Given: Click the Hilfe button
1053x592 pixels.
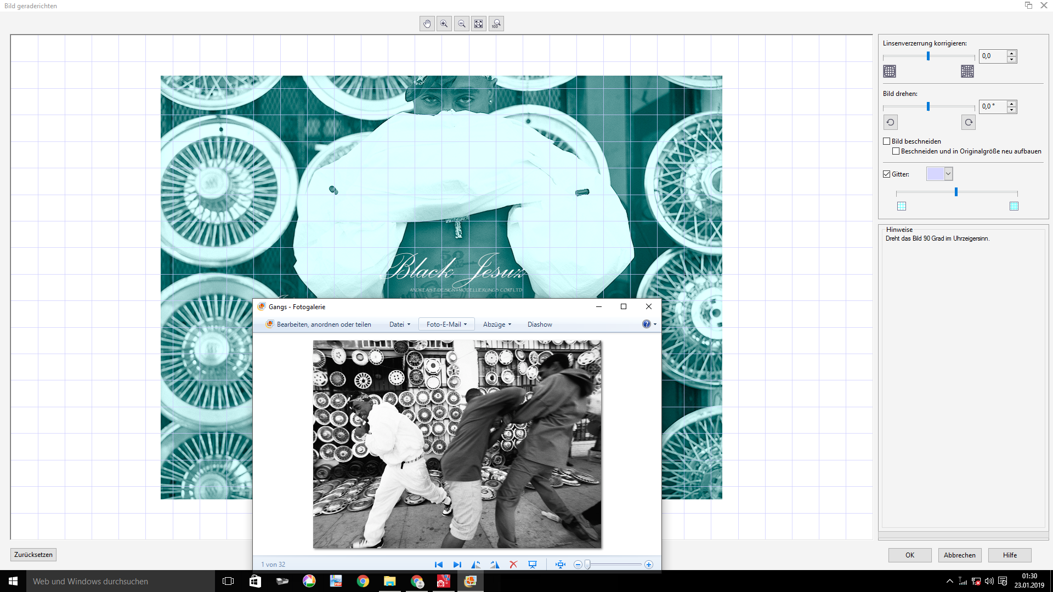Looking at the screenshot, I should pyautogui.click(x=1010, y=555).
